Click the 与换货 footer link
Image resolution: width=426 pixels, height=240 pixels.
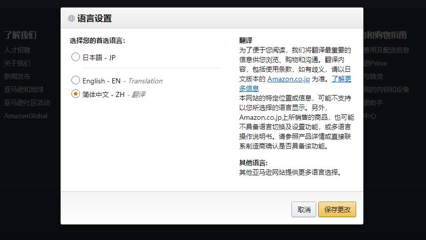click(373, 76)
